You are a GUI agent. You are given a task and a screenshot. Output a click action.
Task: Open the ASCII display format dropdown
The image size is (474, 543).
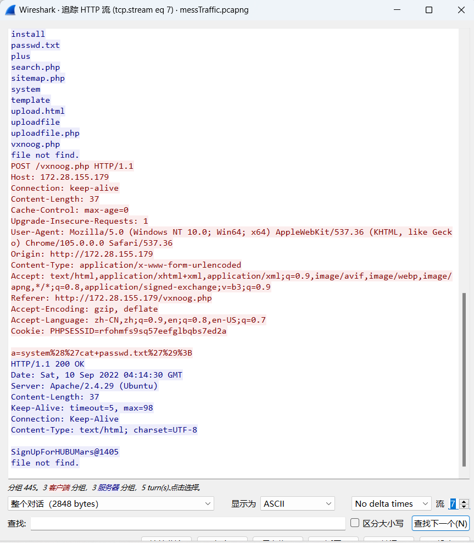[297, 503]
